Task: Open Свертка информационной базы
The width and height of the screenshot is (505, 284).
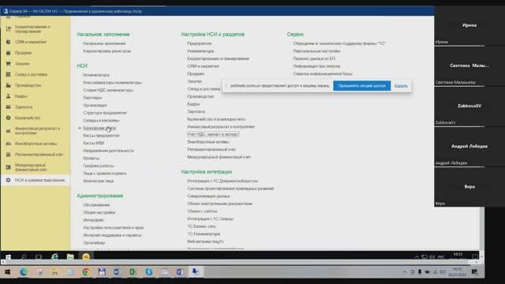Action: (323, 73)
